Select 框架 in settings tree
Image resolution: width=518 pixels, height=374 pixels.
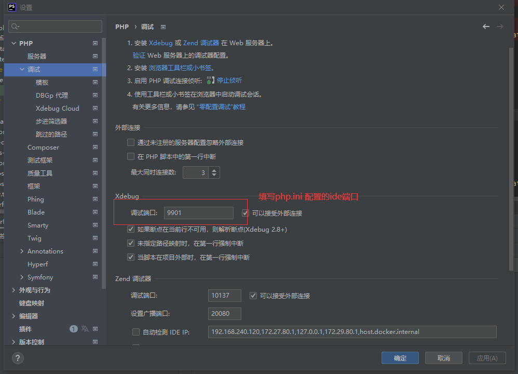(34, 186)
